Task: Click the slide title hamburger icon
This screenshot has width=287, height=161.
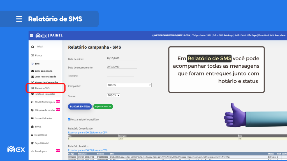Action: pos(19,19)
